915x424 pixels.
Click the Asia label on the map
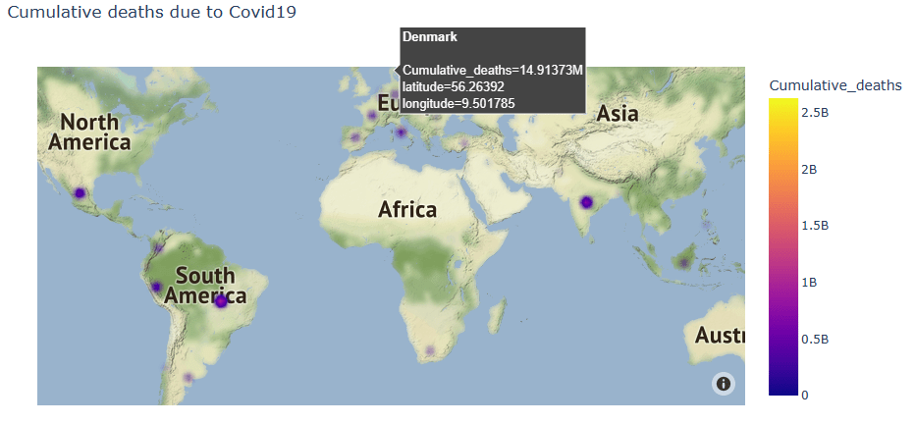(618, 113)
